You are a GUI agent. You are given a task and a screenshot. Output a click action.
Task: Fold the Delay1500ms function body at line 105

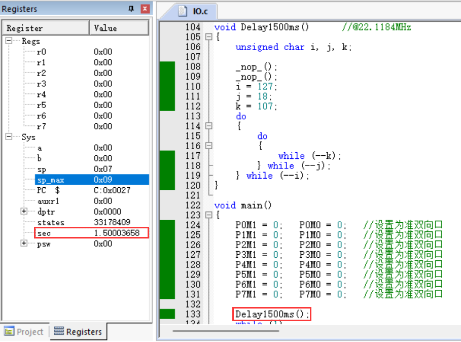click(x=208, y=37)
